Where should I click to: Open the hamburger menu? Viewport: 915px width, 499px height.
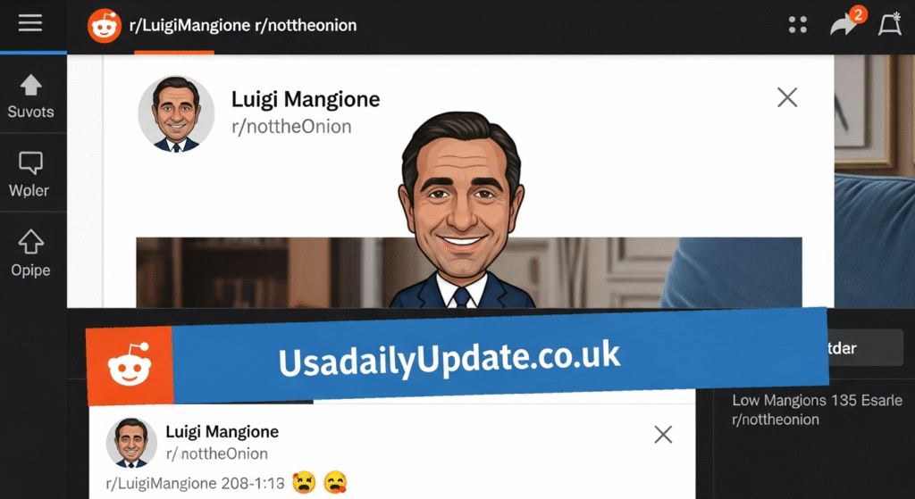30,23
